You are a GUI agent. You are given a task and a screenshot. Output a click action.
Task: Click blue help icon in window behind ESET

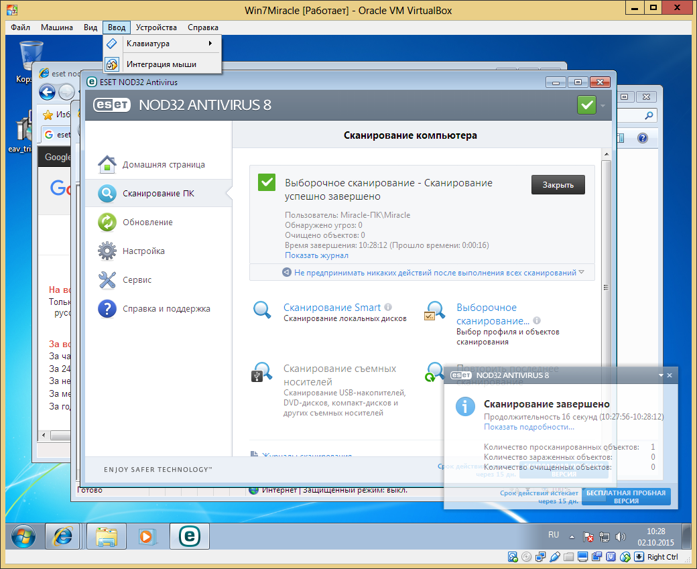[642, 138]
